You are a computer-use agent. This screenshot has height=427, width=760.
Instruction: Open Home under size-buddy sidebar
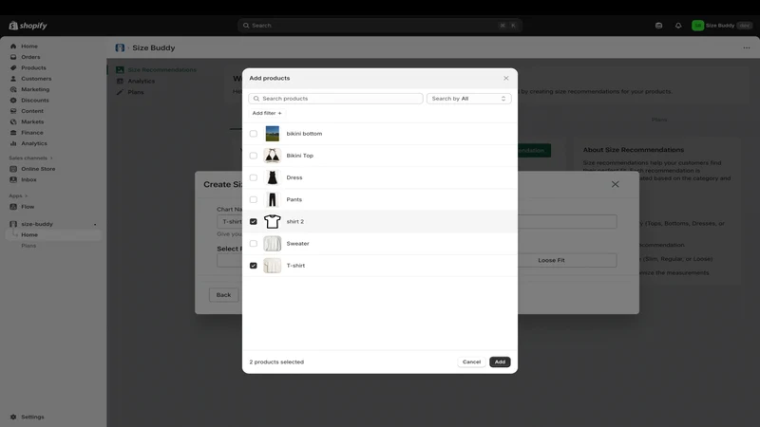29,234
